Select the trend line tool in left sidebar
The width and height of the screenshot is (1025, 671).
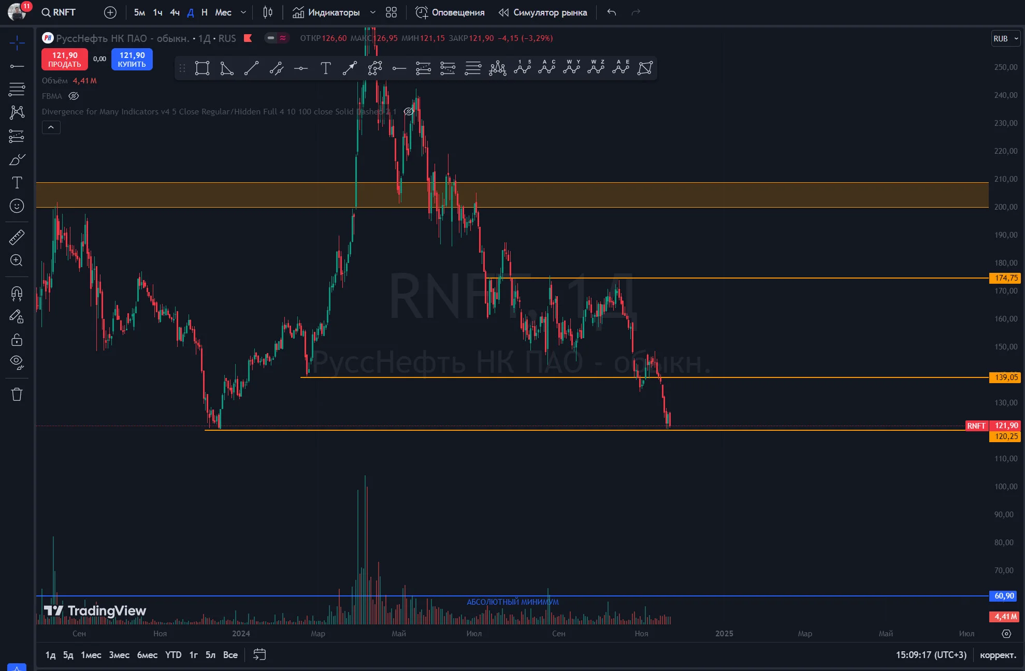[x=17, y=66]
